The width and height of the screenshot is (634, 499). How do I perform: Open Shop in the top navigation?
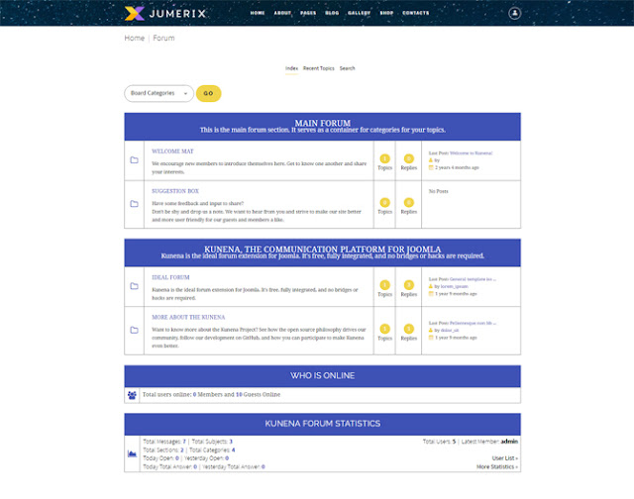tap(386, 13)
